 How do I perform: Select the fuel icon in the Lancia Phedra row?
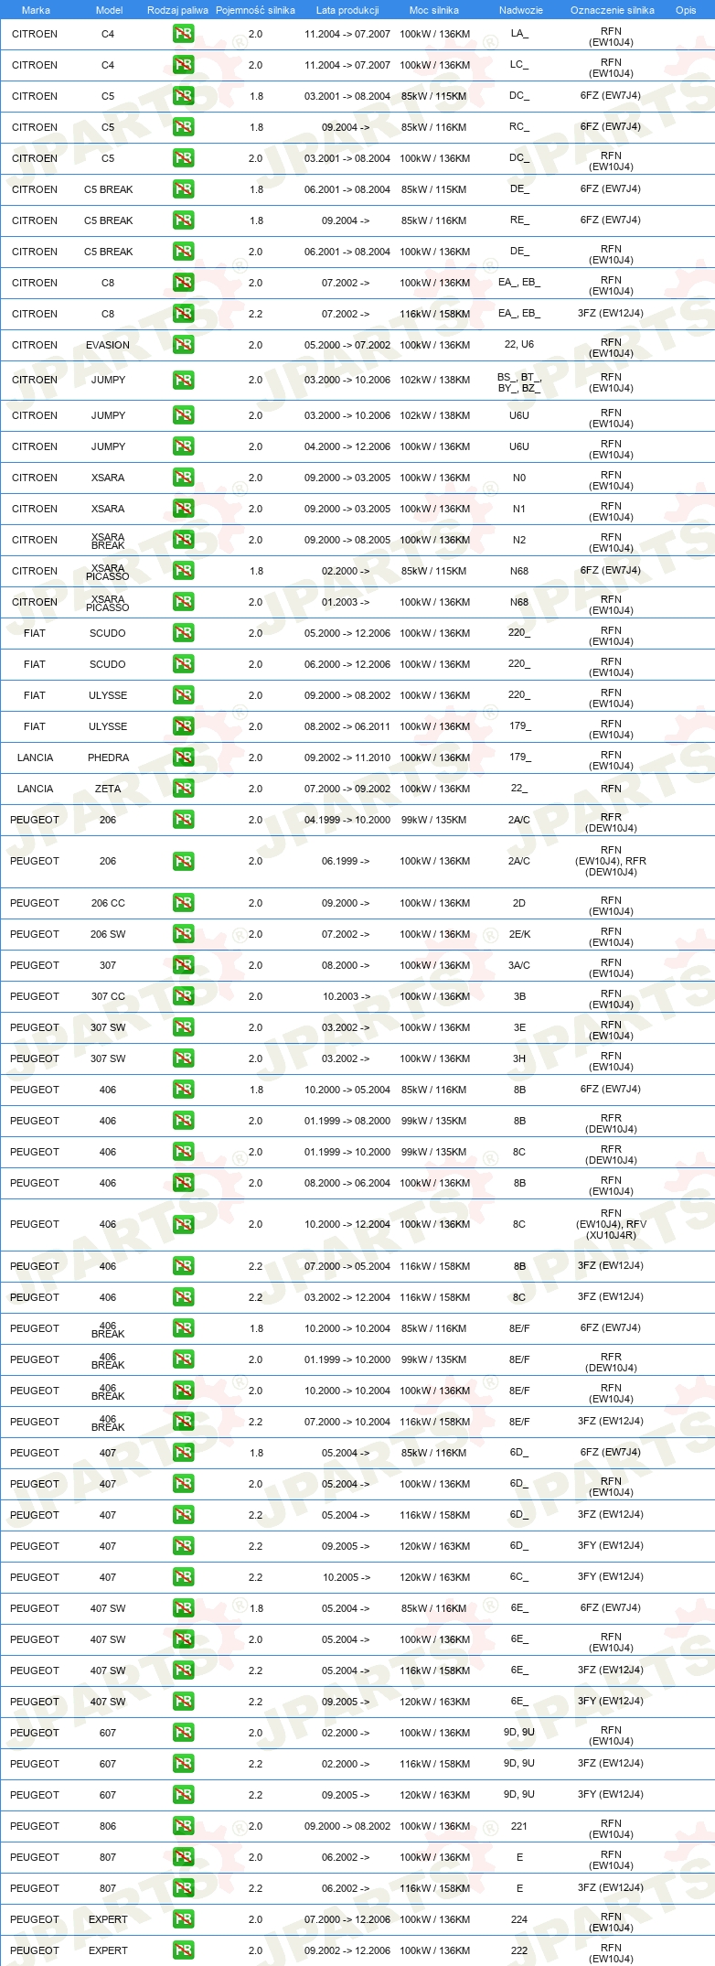pos(183,757)
